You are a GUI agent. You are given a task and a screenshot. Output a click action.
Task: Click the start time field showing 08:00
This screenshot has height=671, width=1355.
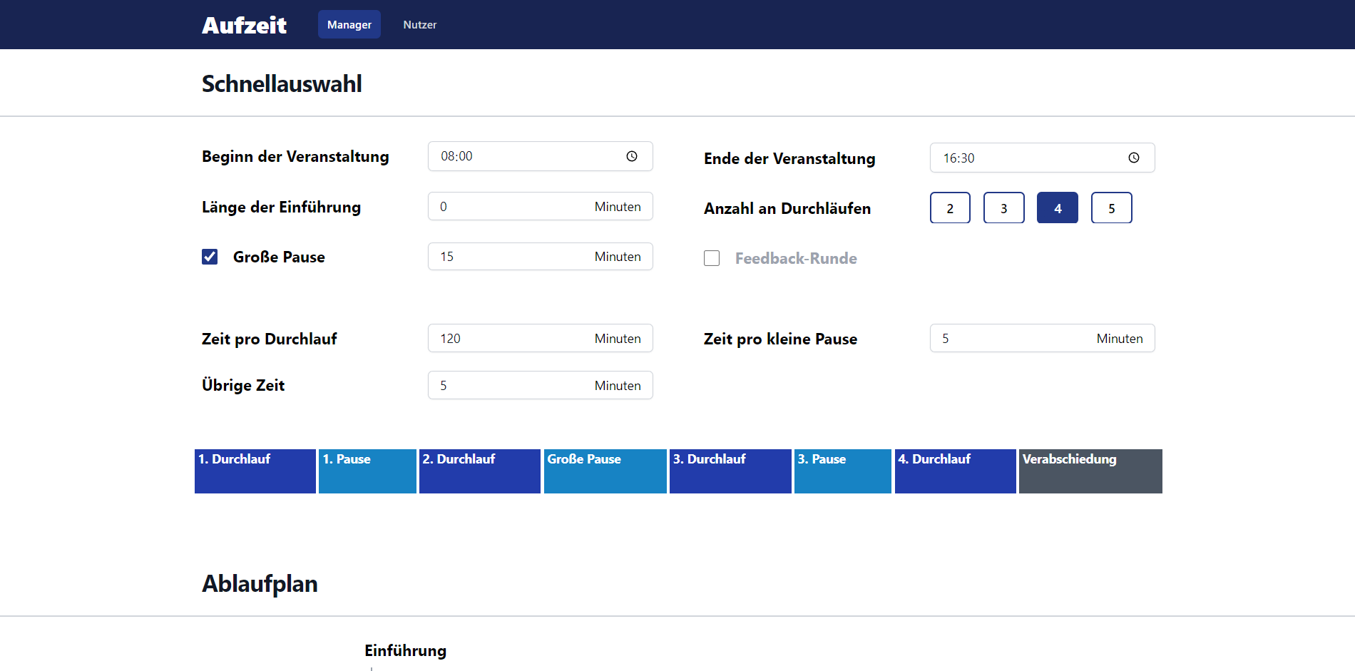pyautogui.click(x=521, y=155)
